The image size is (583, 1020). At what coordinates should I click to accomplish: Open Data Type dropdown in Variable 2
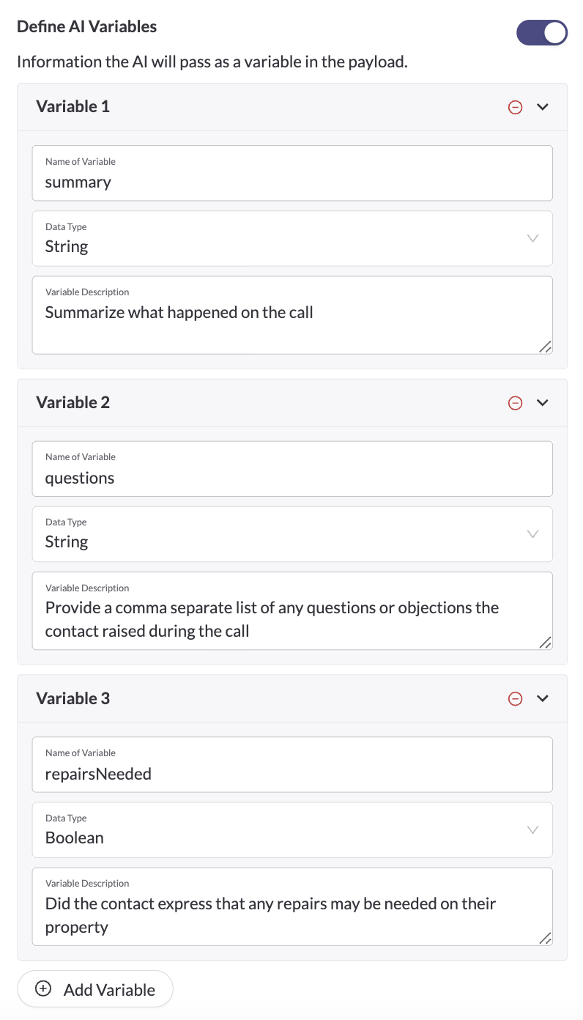coord(292,534)
